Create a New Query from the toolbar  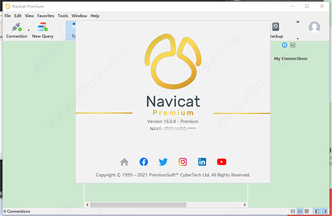click(43, 30)
